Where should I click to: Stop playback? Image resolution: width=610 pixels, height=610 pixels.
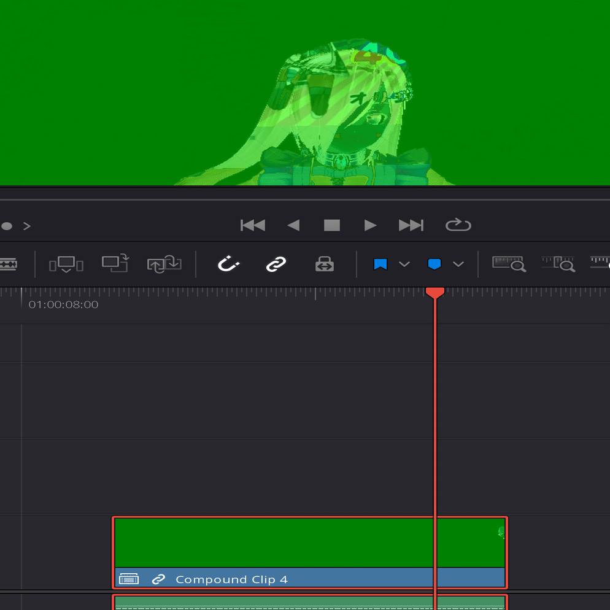(x=332, y=225)
